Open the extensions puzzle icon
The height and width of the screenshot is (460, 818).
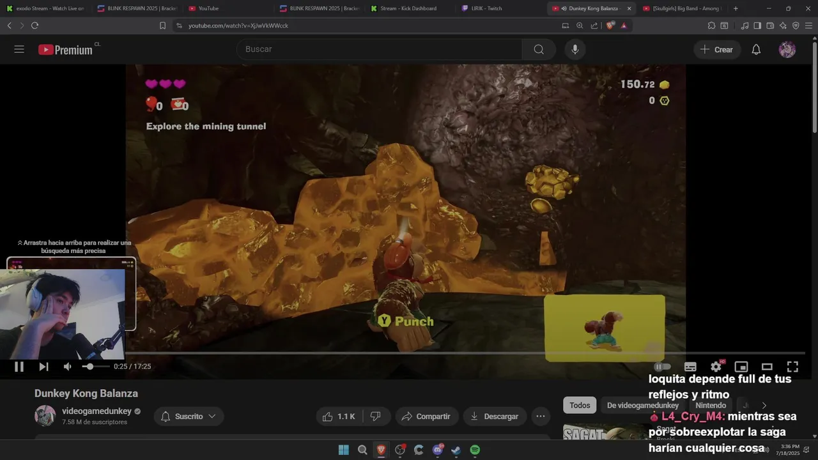pos(711,26)
